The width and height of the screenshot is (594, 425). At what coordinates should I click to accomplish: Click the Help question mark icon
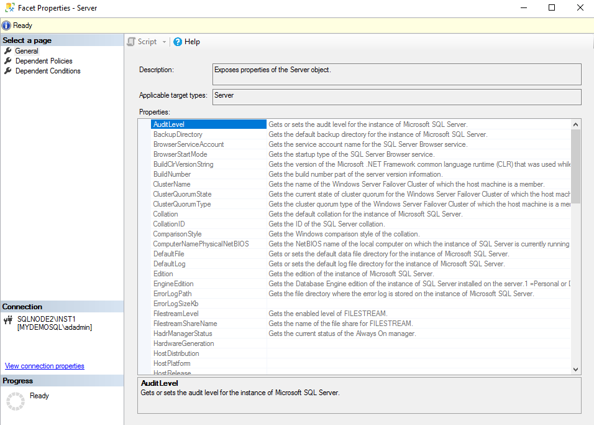[178, 42]
